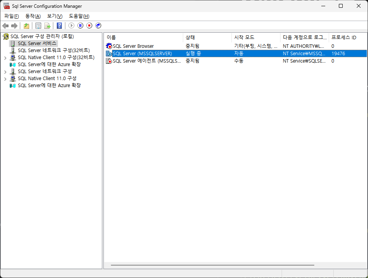The image size is (368, 278).
Task: Sort by the 시작 모드 column header
Action: point(256,37)
